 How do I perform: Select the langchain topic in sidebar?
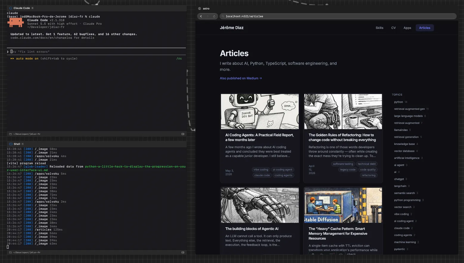[400, 186]
